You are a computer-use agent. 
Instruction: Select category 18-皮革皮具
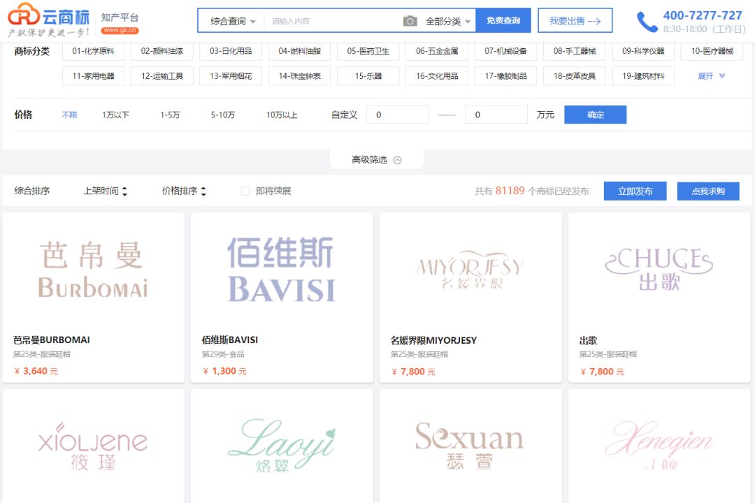[x=575, y=76]
